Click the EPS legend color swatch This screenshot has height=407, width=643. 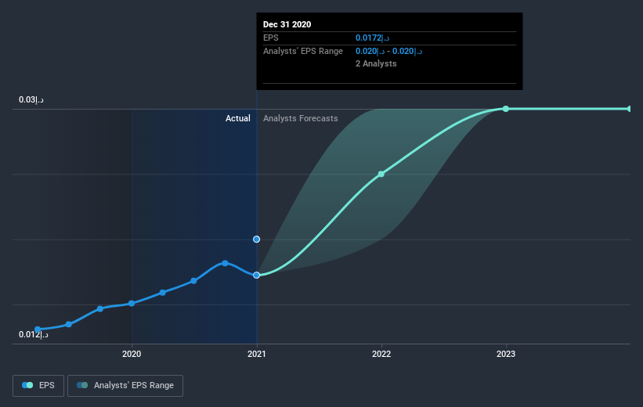pyautogui.click(x=27, y=385)
